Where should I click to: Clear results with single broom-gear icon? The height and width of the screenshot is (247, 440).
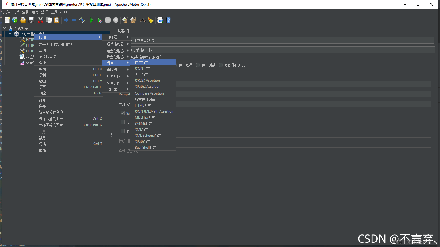[125, 20]
